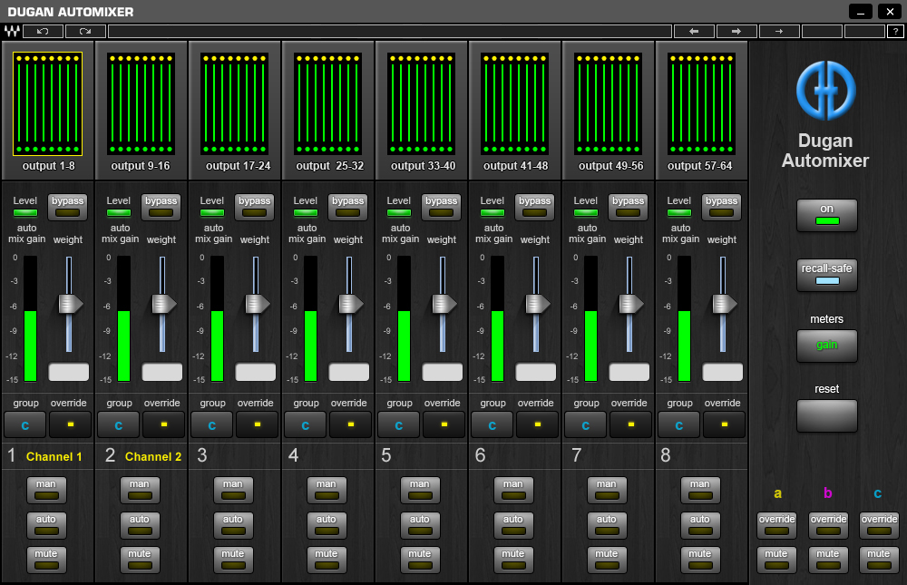Switch to output 33-40 bank
The height and width of the screenshot is (585, 907).
click(421, 104)
